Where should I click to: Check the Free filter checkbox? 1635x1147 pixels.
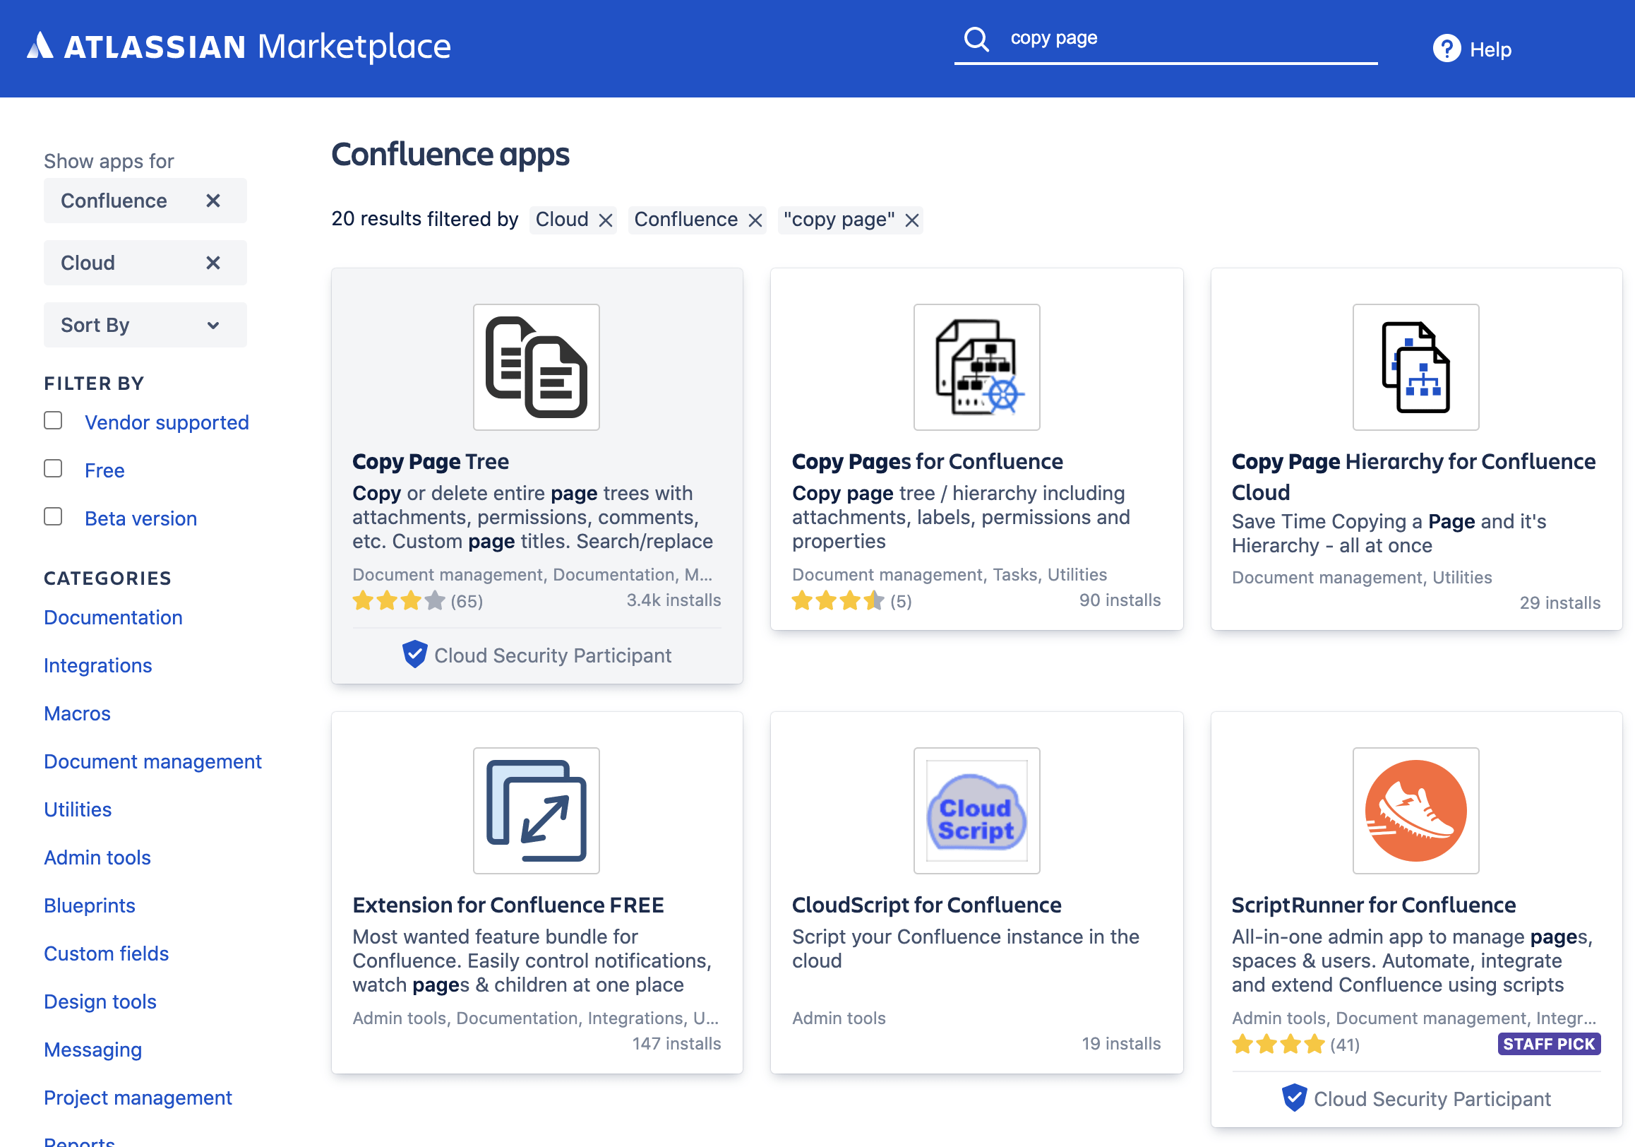[x=53, y=468]
